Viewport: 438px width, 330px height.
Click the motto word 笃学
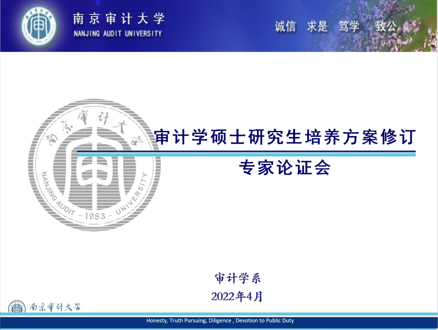pyautogui.click(x=349, y=26)
